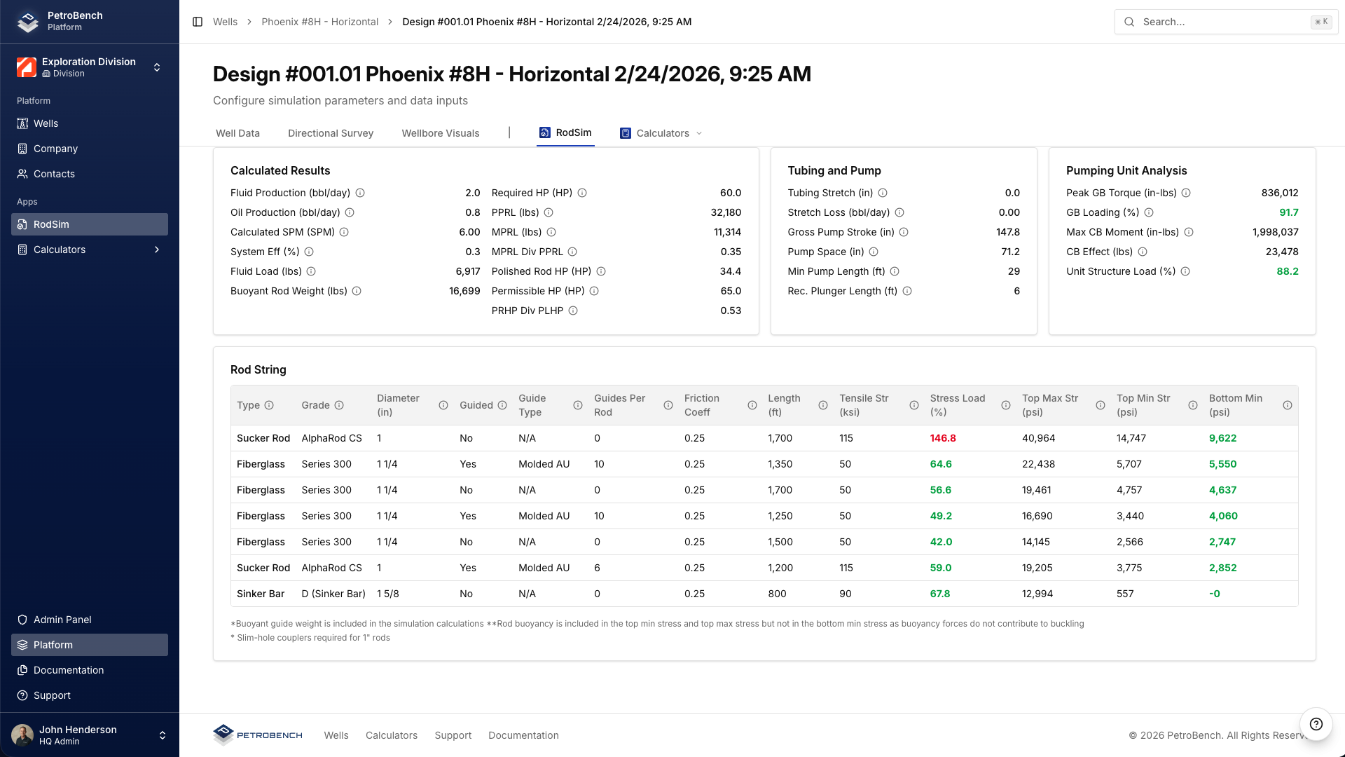
Task: Switch to the Well Data tab
Action: 237,133
